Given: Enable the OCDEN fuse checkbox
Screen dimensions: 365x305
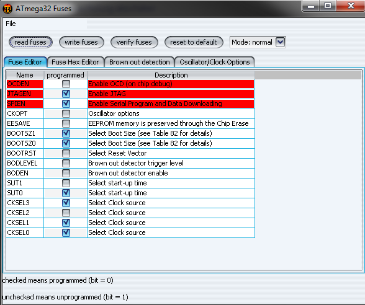Looking at the screenshot, I should pyautogui.click(x=66, y=84).
